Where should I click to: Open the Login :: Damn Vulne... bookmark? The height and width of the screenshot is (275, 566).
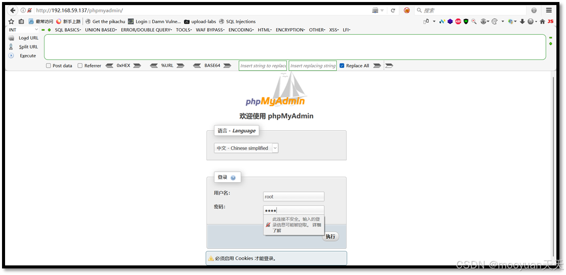coord(154,22)
